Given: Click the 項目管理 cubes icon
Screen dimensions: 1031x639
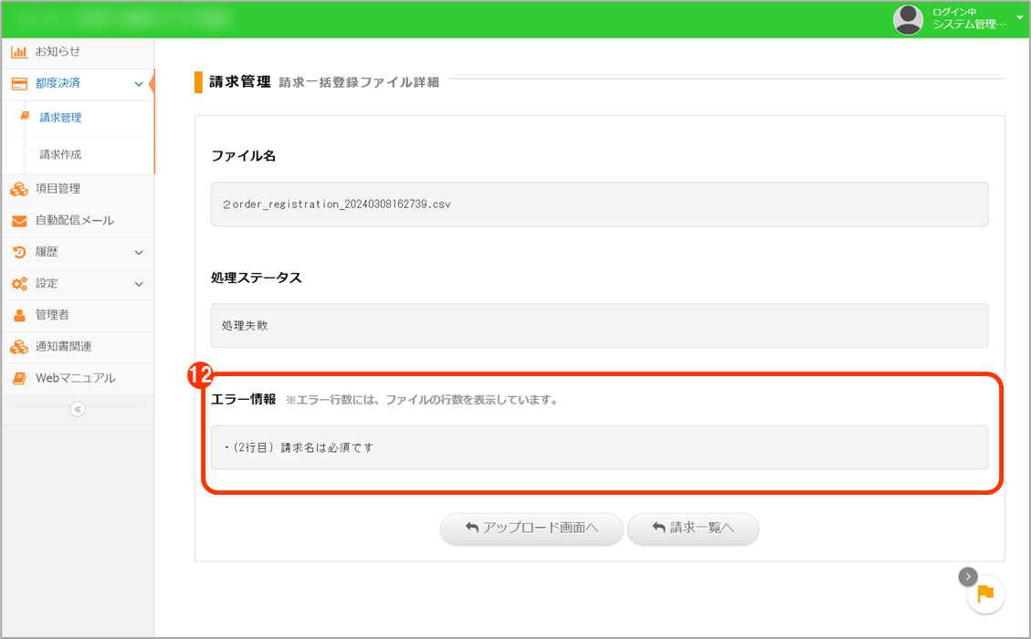Looking at the screenshot, I should tap(18, 189).
